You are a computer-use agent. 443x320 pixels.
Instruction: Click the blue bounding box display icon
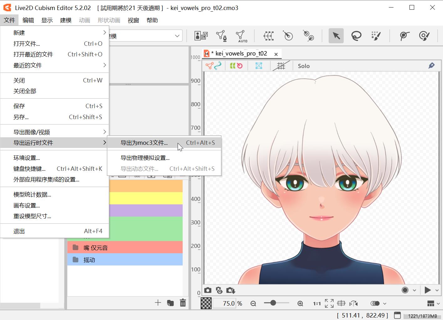point(259,66)
